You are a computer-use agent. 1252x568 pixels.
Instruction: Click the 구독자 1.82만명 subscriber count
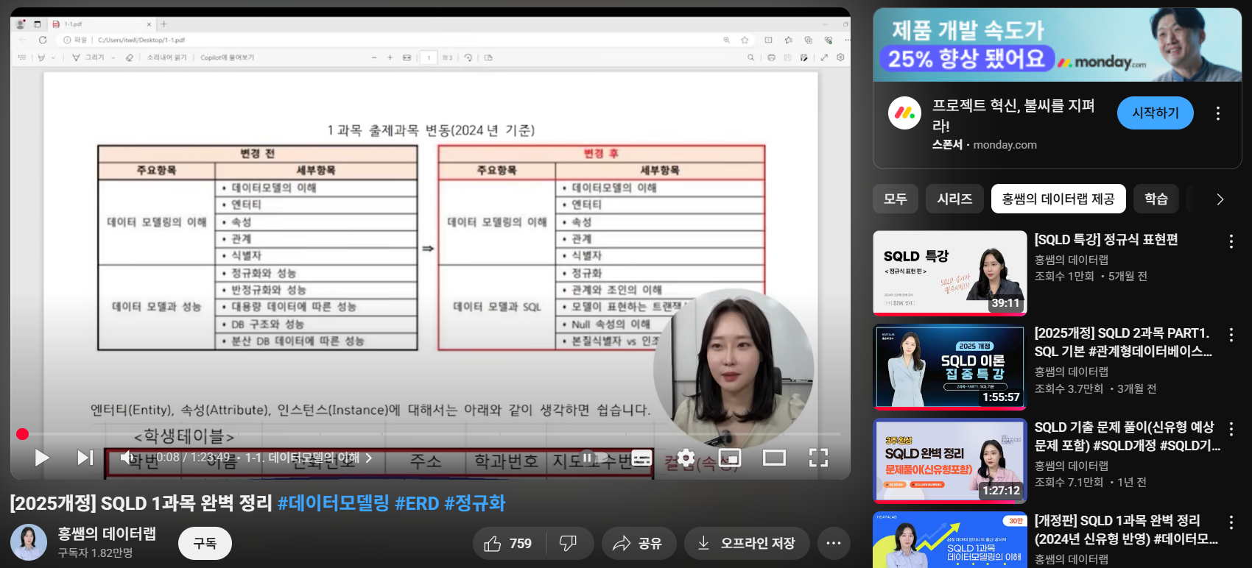click(96, 553)
